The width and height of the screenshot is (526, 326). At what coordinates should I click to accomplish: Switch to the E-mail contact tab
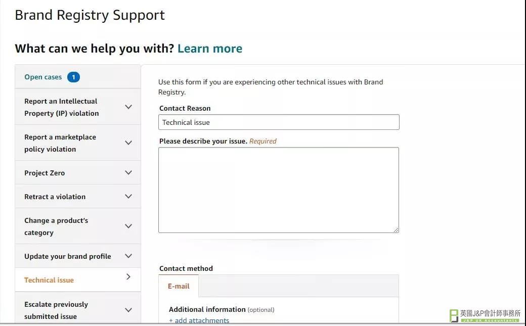(x=179, y=286)
